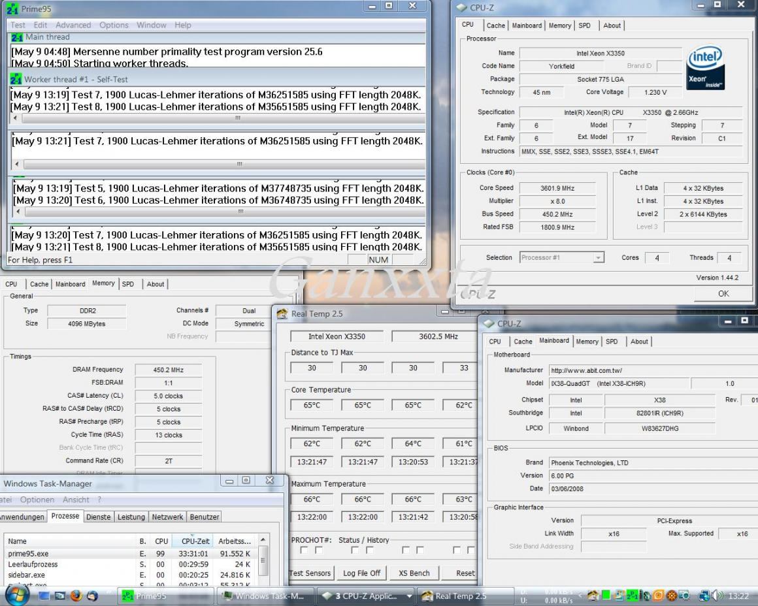Switch to Windows Task-Manager taskbar button
Viewport: 758px width, 606px height.
265,596
